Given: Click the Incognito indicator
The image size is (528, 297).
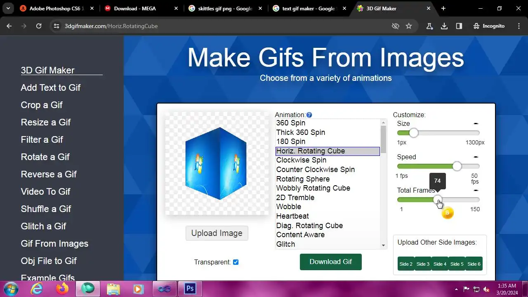Looking at the screenshot, I should point(489,26).
